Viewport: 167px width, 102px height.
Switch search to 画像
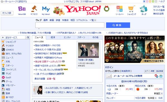[x=46, y=20]
